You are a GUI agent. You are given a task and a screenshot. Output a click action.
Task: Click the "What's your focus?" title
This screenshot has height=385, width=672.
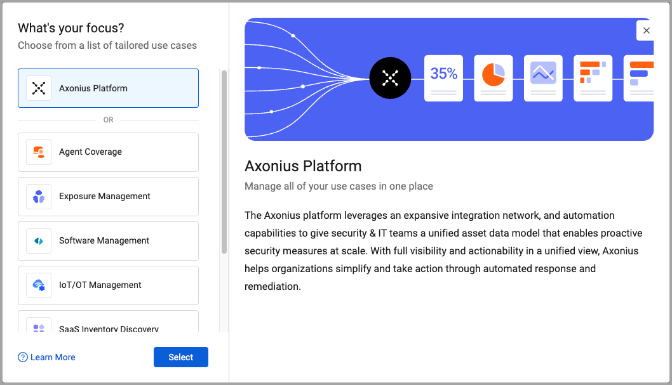[x=71, y=29]
